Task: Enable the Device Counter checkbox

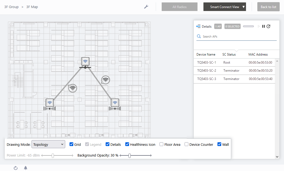Action: pyautogui.click(x=186, y=144)
